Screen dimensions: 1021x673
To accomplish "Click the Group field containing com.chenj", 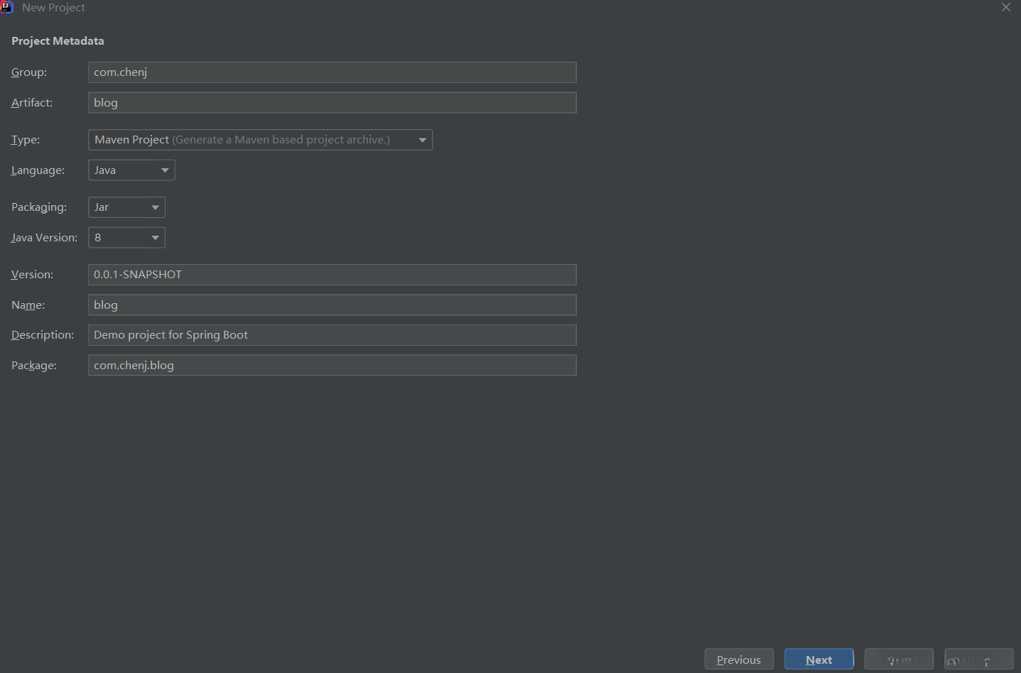I will click(332, 72).
